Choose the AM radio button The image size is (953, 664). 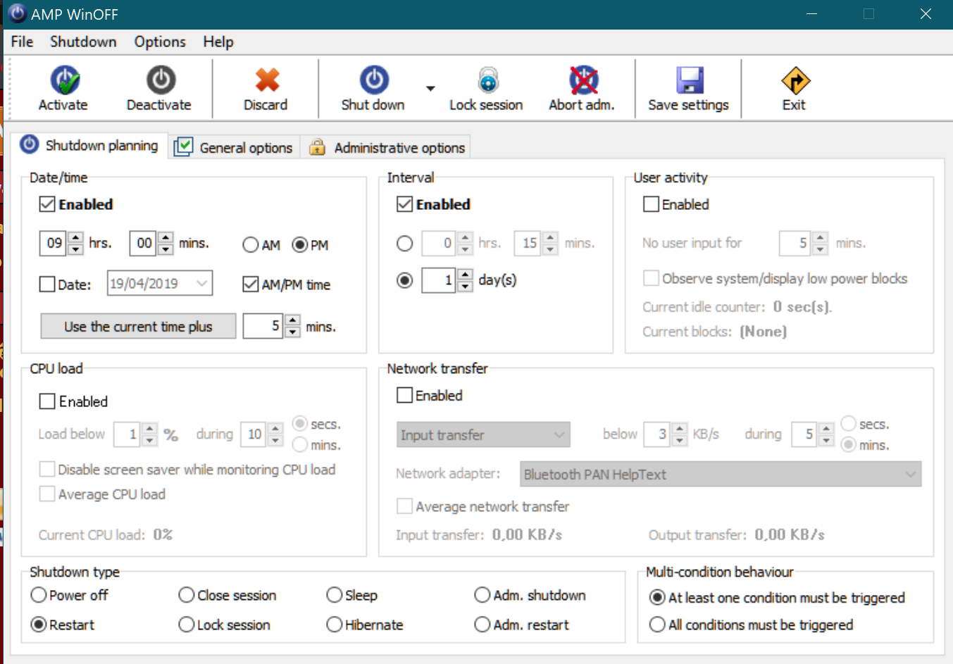click(x=251, y=245)
